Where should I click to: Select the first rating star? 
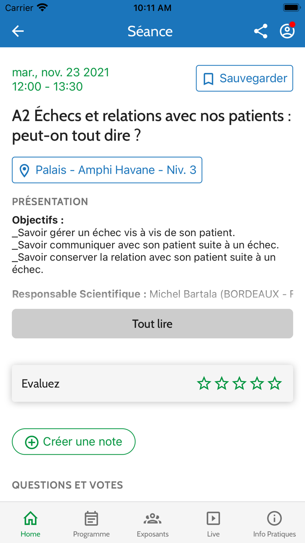pos(203,383)
